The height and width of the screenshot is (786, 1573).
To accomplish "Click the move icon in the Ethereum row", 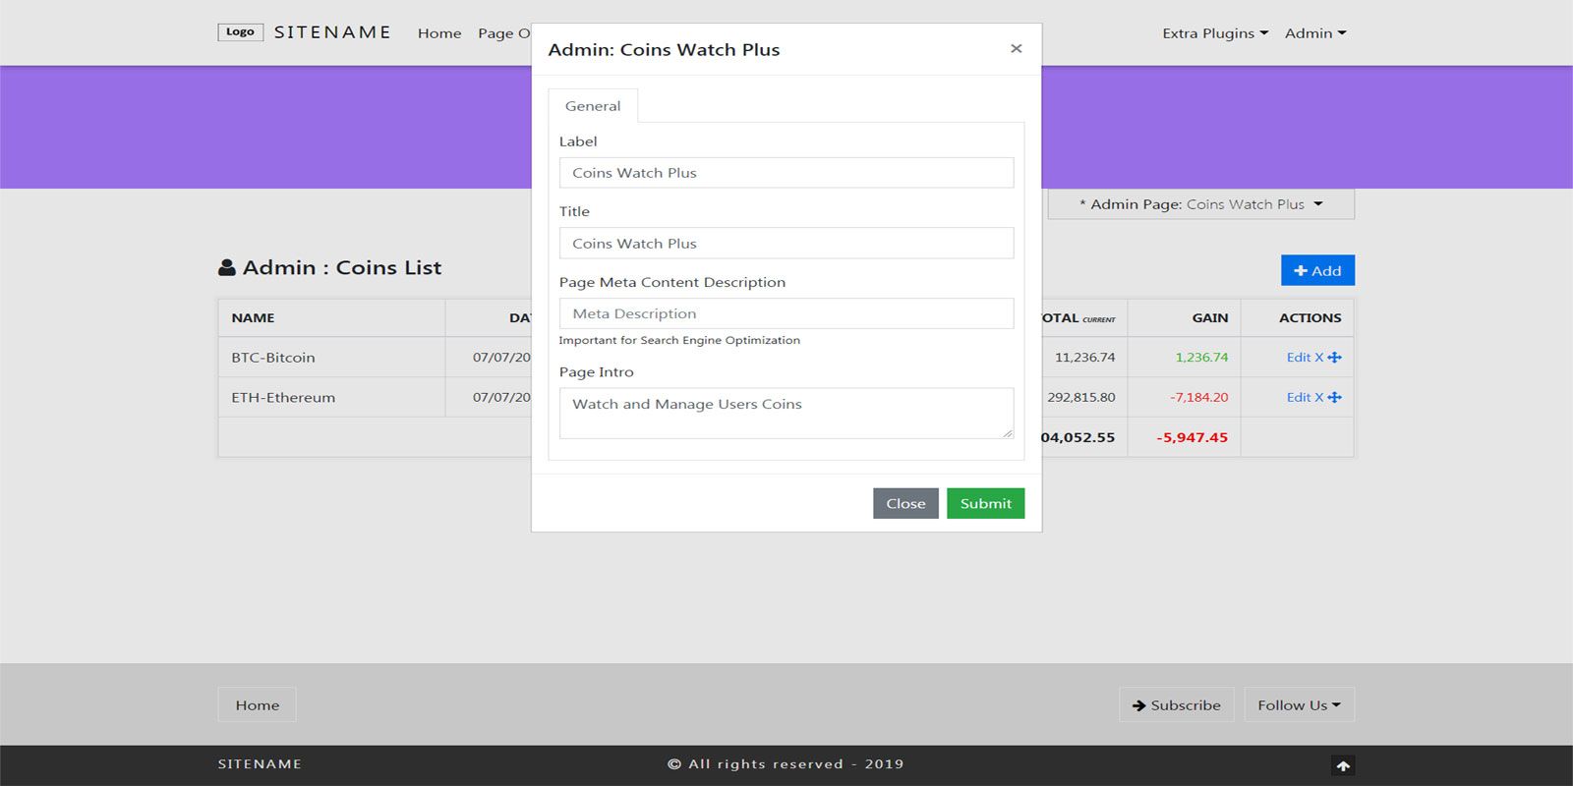I will (1334, 398).
